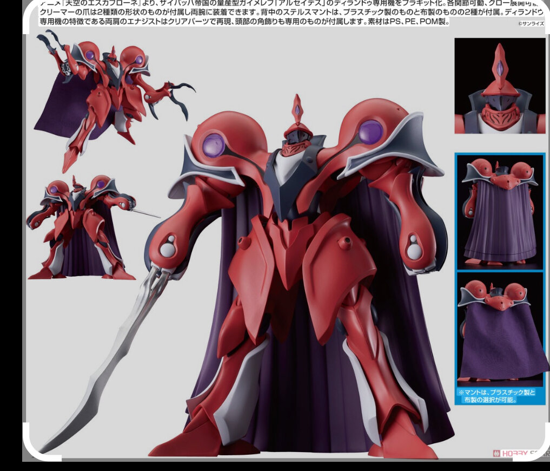
Task: Click the purple orb on right shoulder
Action: tap(371, 132)
